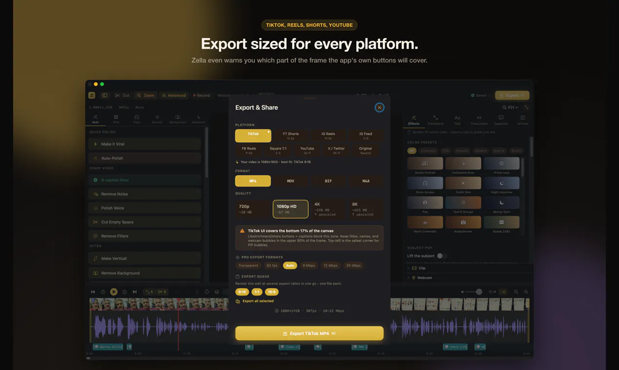Viewport: 619px width, 370px height.
Task: Click the Zella Z logo icon
Action: [92, 95]
